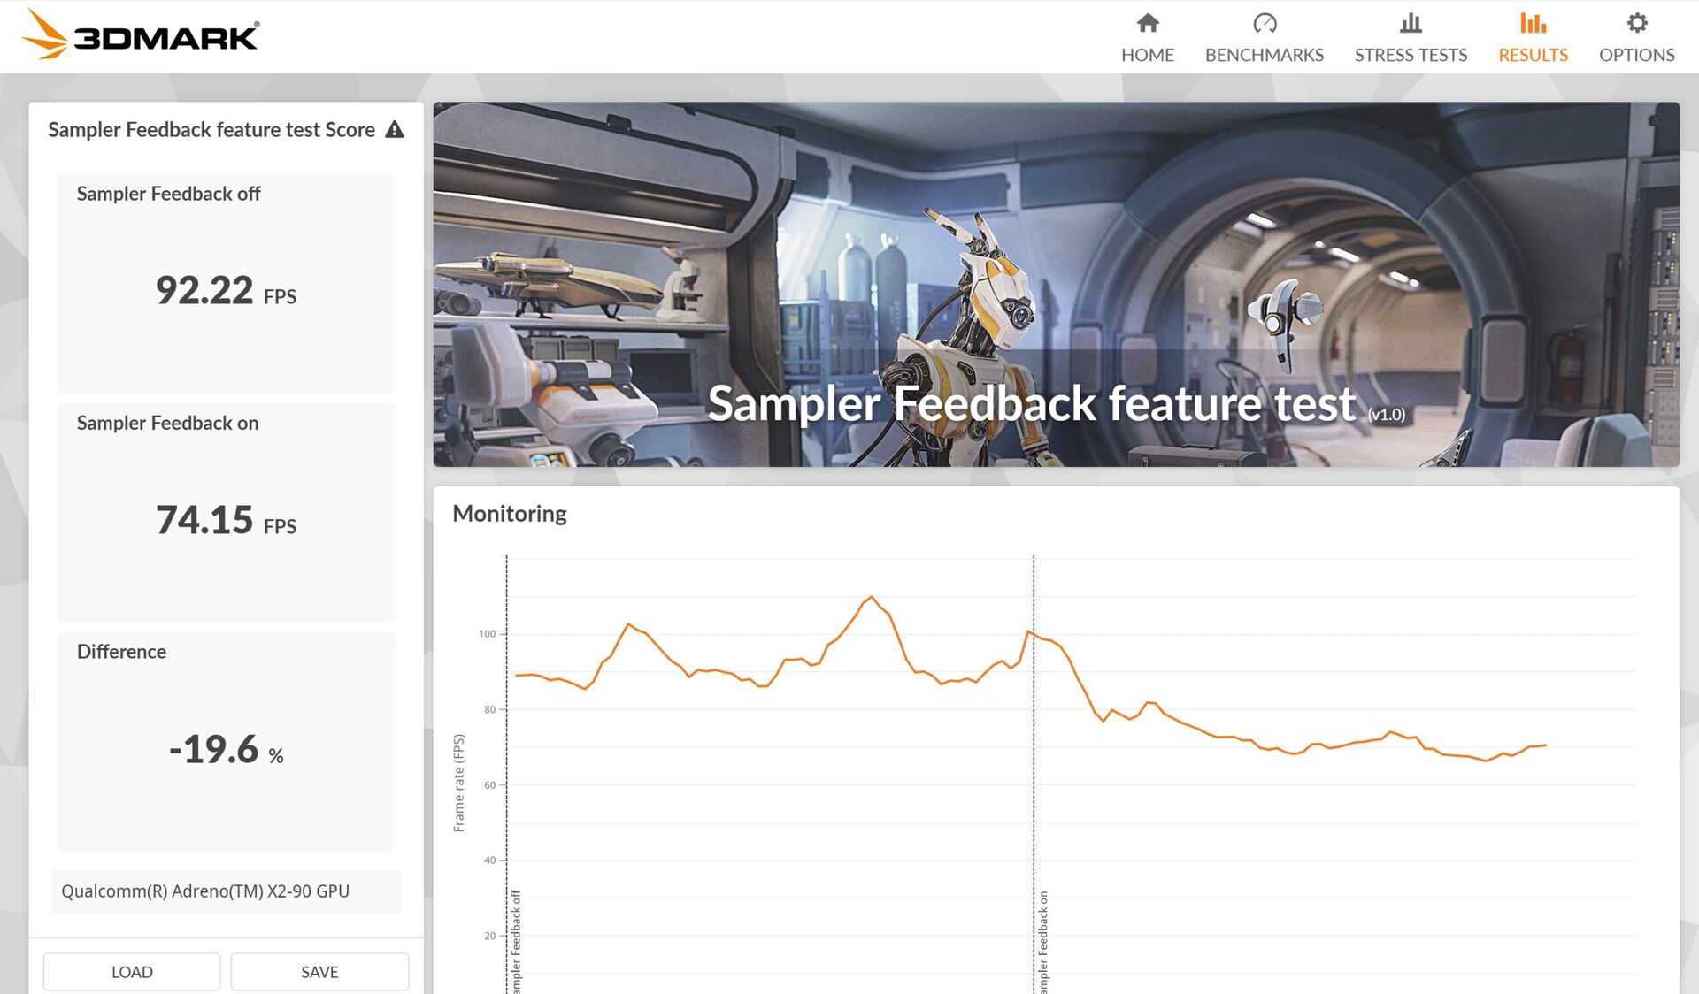Click the -19.6 % difference value
Screen dimensions: 1699x994
click(226, 750)
